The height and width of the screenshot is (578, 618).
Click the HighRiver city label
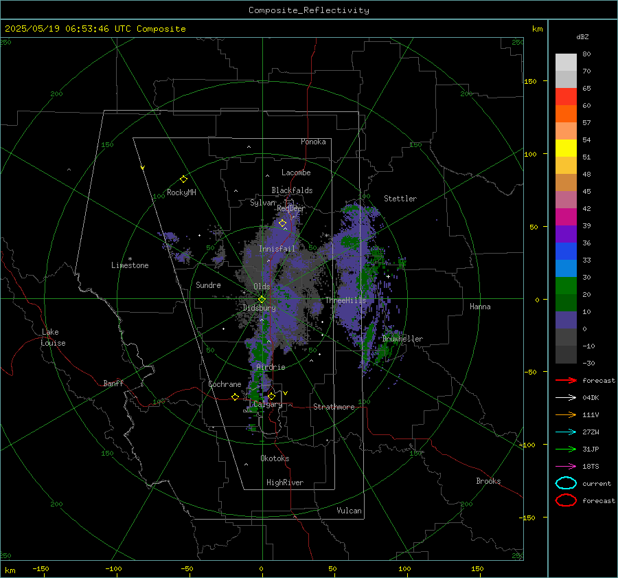click(x=285, y=482)
